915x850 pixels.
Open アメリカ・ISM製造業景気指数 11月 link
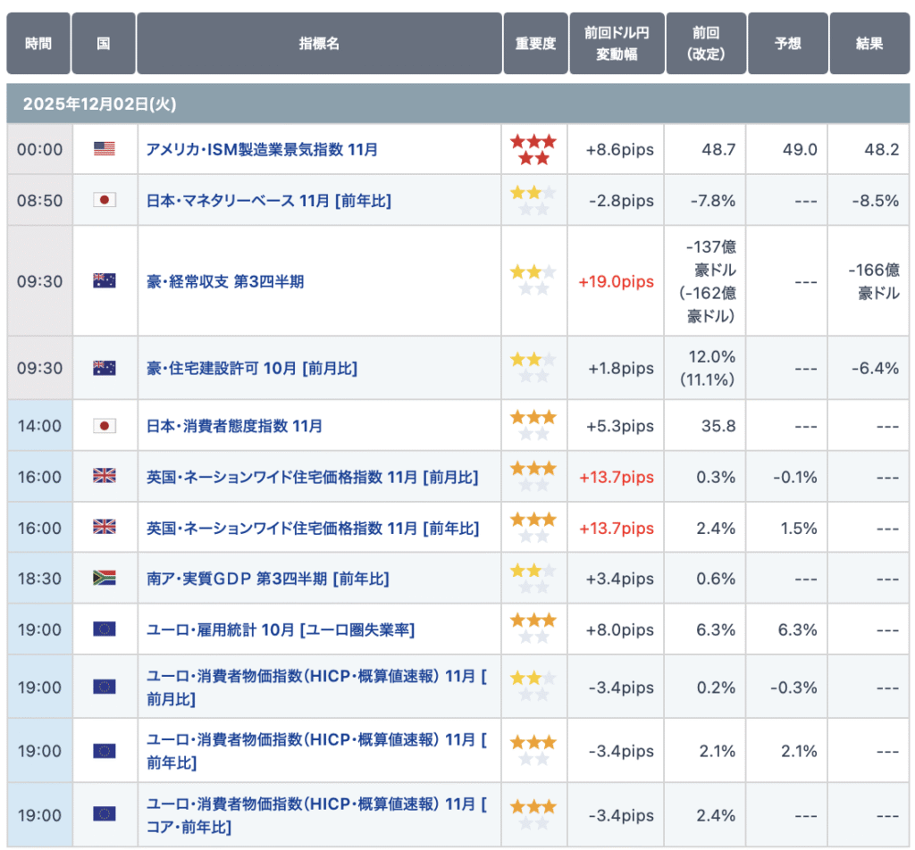coord(262,149)
